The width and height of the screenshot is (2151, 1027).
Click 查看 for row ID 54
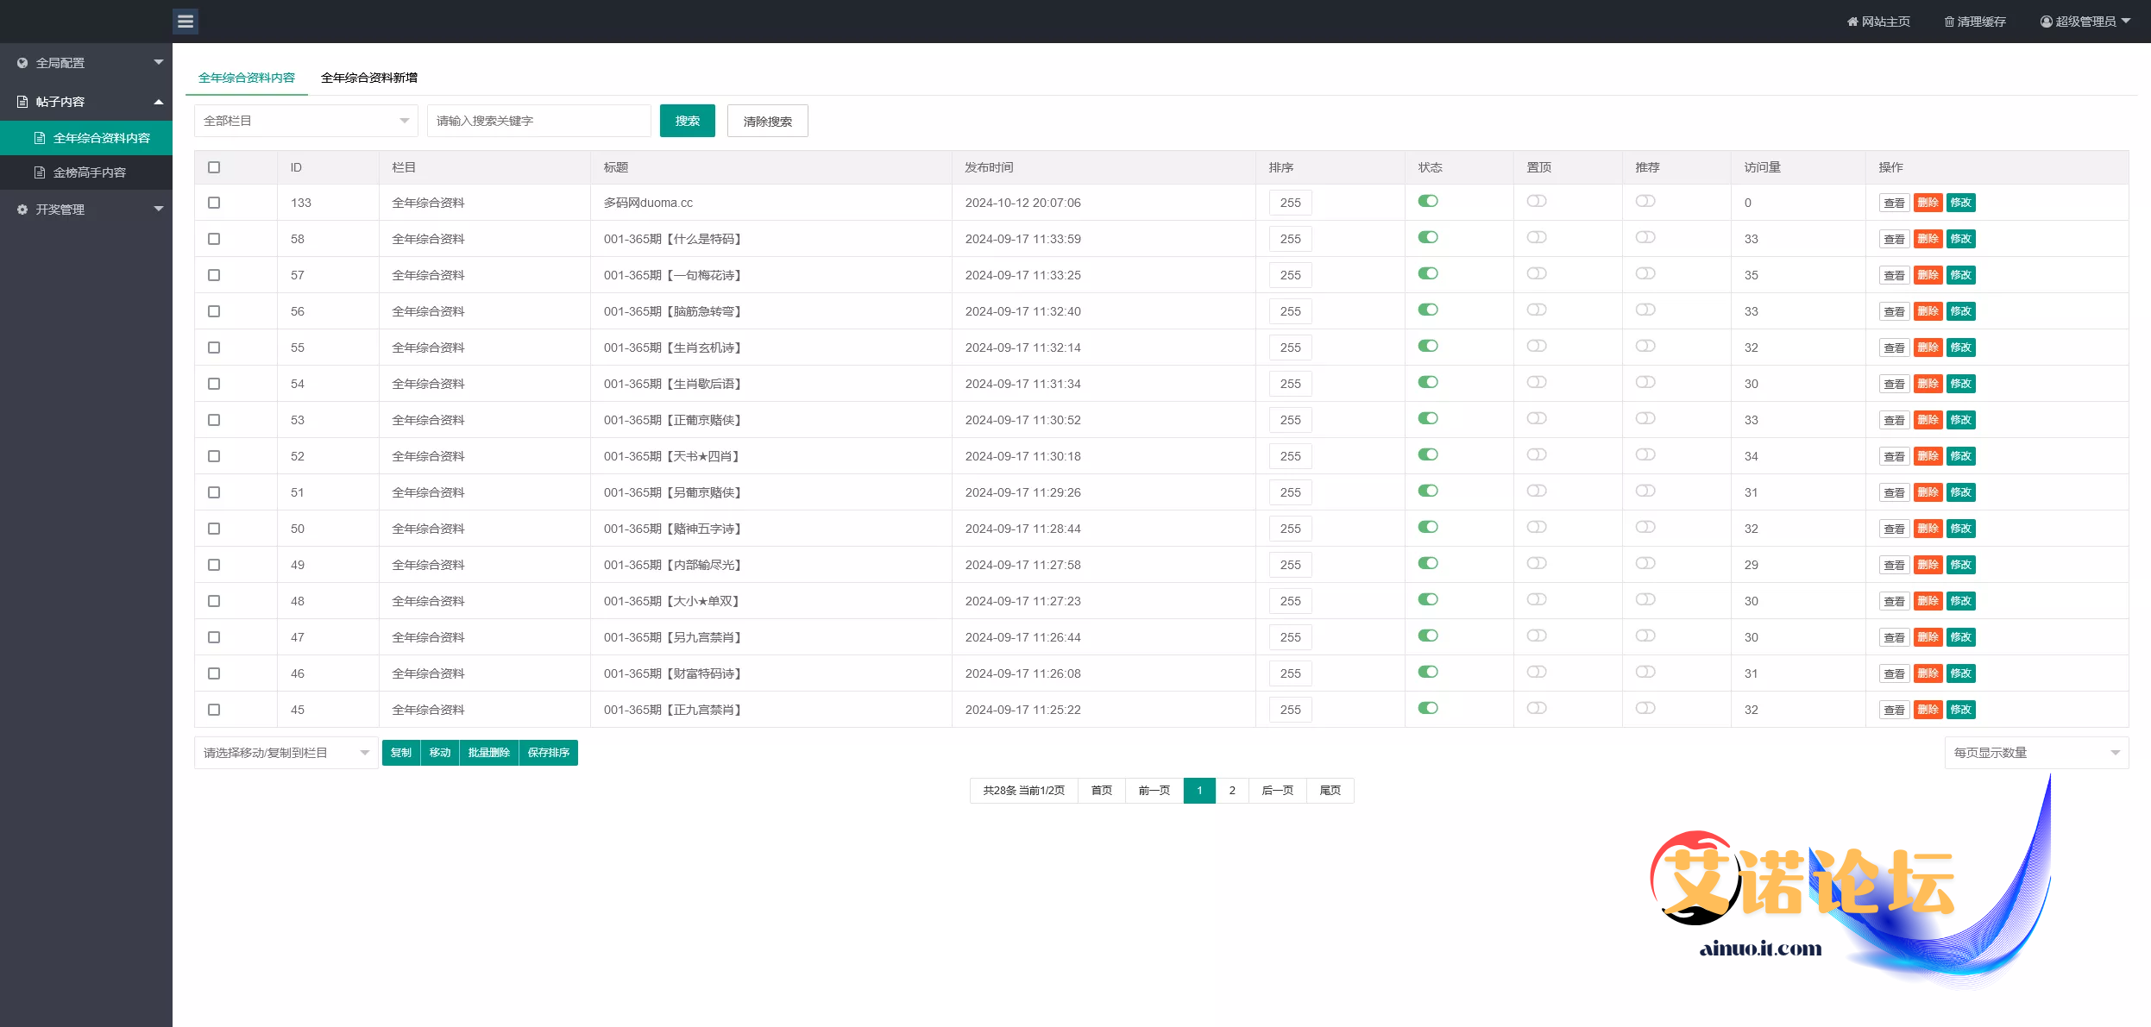coord(1895,384)
